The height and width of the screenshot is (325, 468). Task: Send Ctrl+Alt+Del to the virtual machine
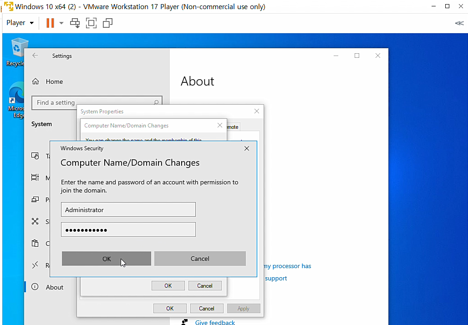click(x=75, y=23)
